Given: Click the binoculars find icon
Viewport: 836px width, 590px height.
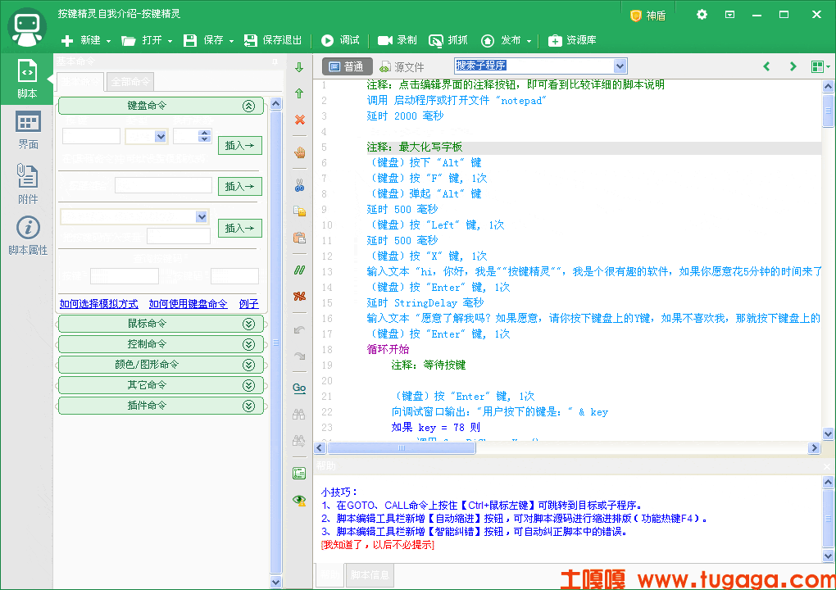Looking at the screenshot, I should pos(299,414).
